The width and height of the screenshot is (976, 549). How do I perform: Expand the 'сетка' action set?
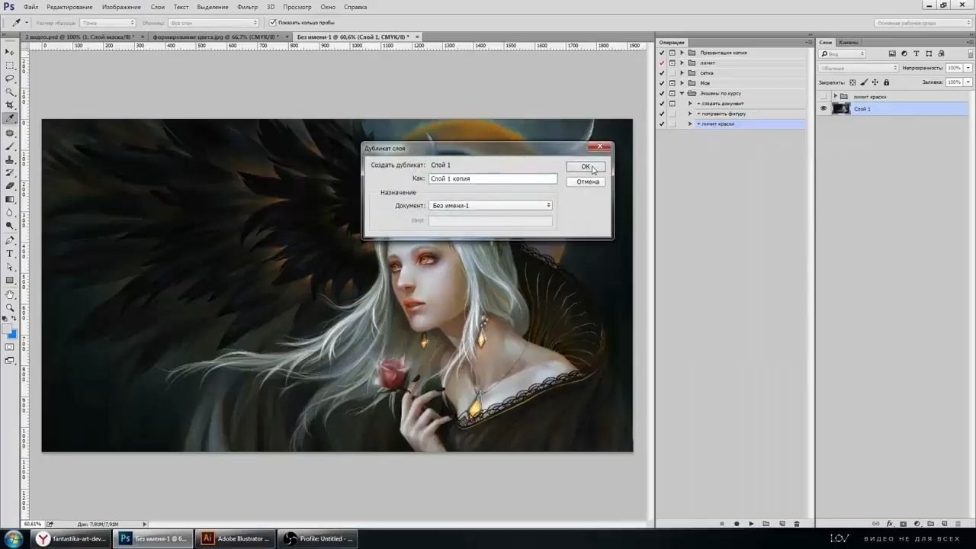point(682,73)
